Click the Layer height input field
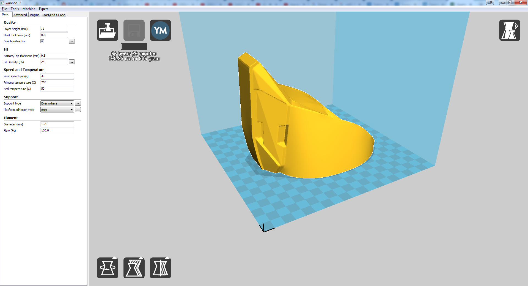528x297 pixels. [54, 29]
